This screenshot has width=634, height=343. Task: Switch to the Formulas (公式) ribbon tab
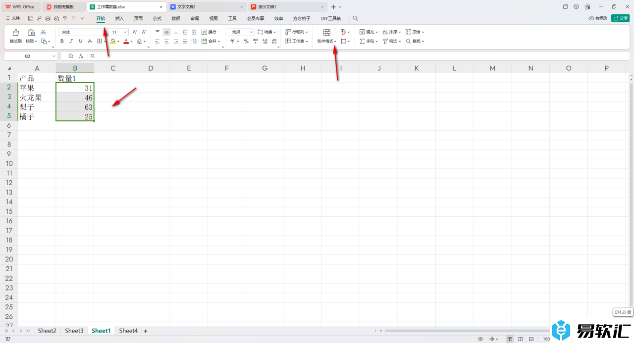tap(157, 18)
